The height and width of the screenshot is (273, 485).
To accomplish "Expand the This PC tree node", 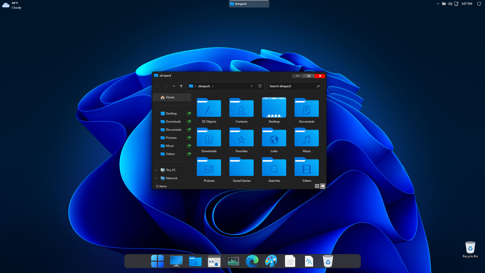I will point(156,170).
